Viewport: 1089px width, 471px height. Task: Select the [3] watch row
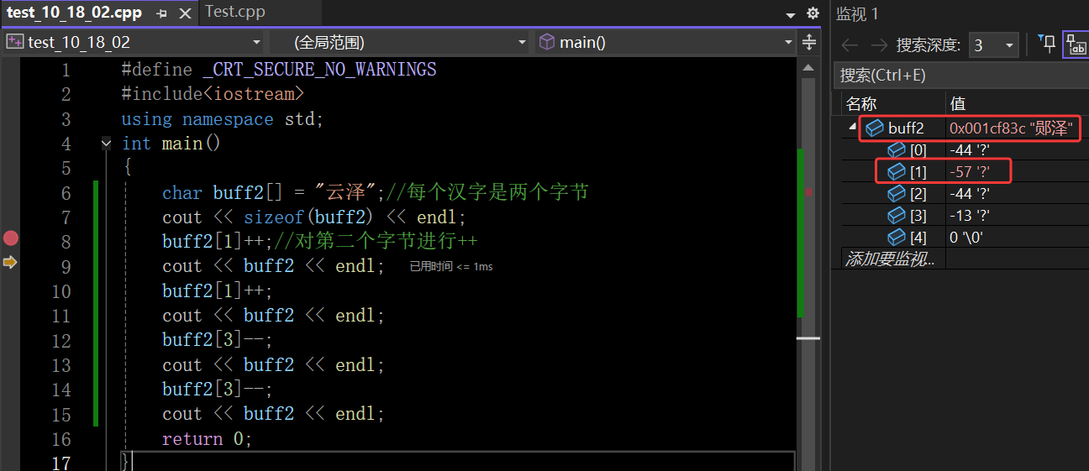[x=965, y=216]
